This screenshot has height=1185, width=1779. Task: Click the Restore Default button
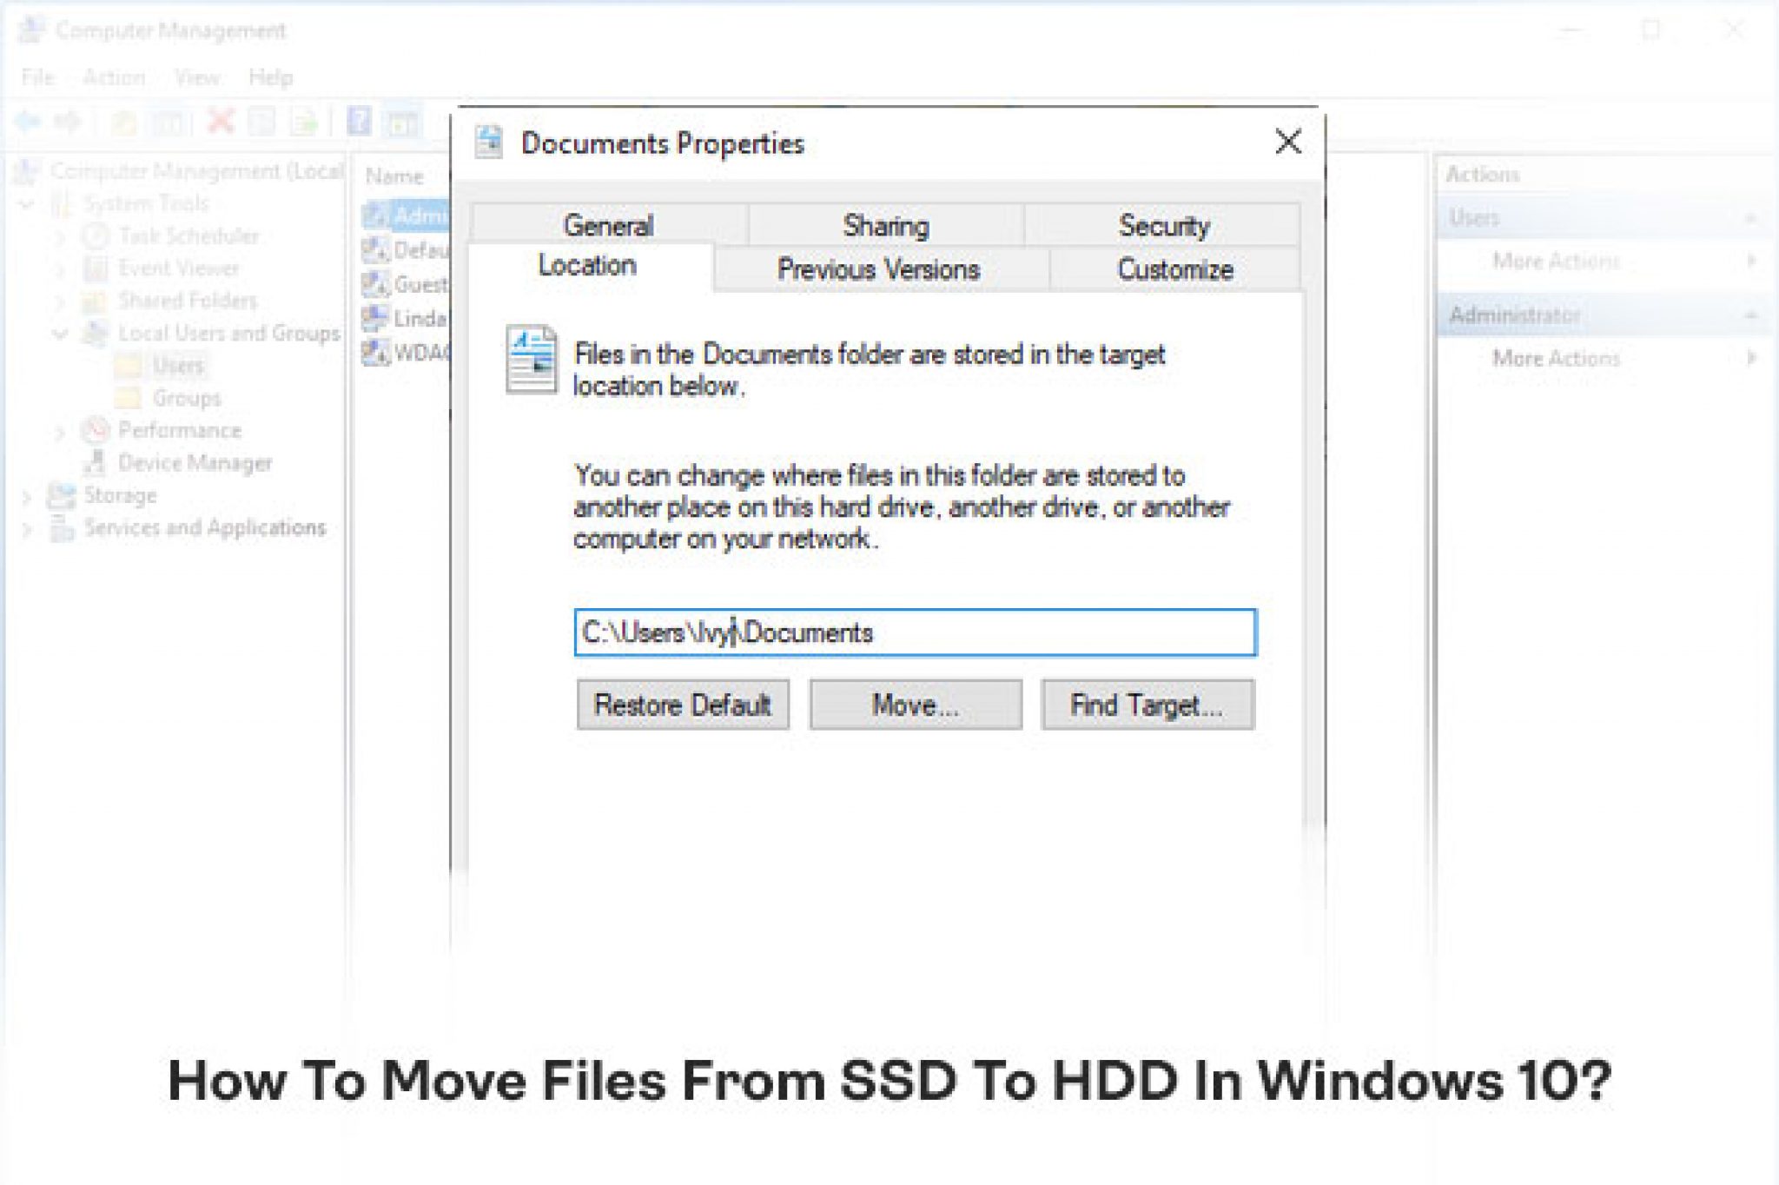point(684,705)
